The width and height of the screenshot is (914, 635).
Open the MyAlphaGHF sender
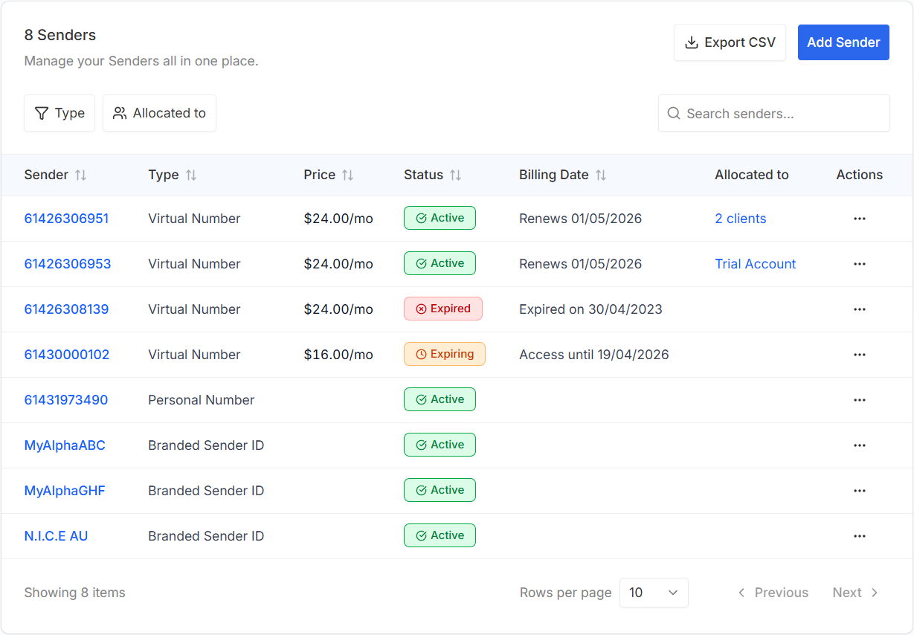click(x=65, y=491)
